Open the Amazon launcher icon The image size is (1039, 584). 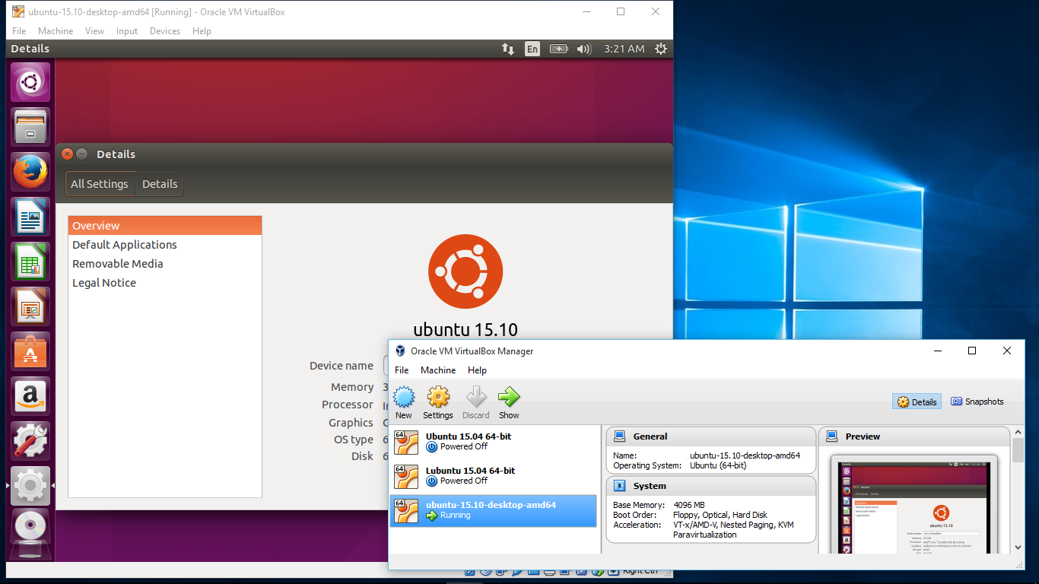pos(30,396)
